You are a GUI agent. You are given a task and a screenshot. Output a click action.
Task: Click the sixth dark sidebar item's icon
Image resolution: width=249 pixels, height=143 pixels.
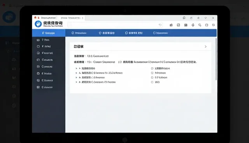click(38, 73)
